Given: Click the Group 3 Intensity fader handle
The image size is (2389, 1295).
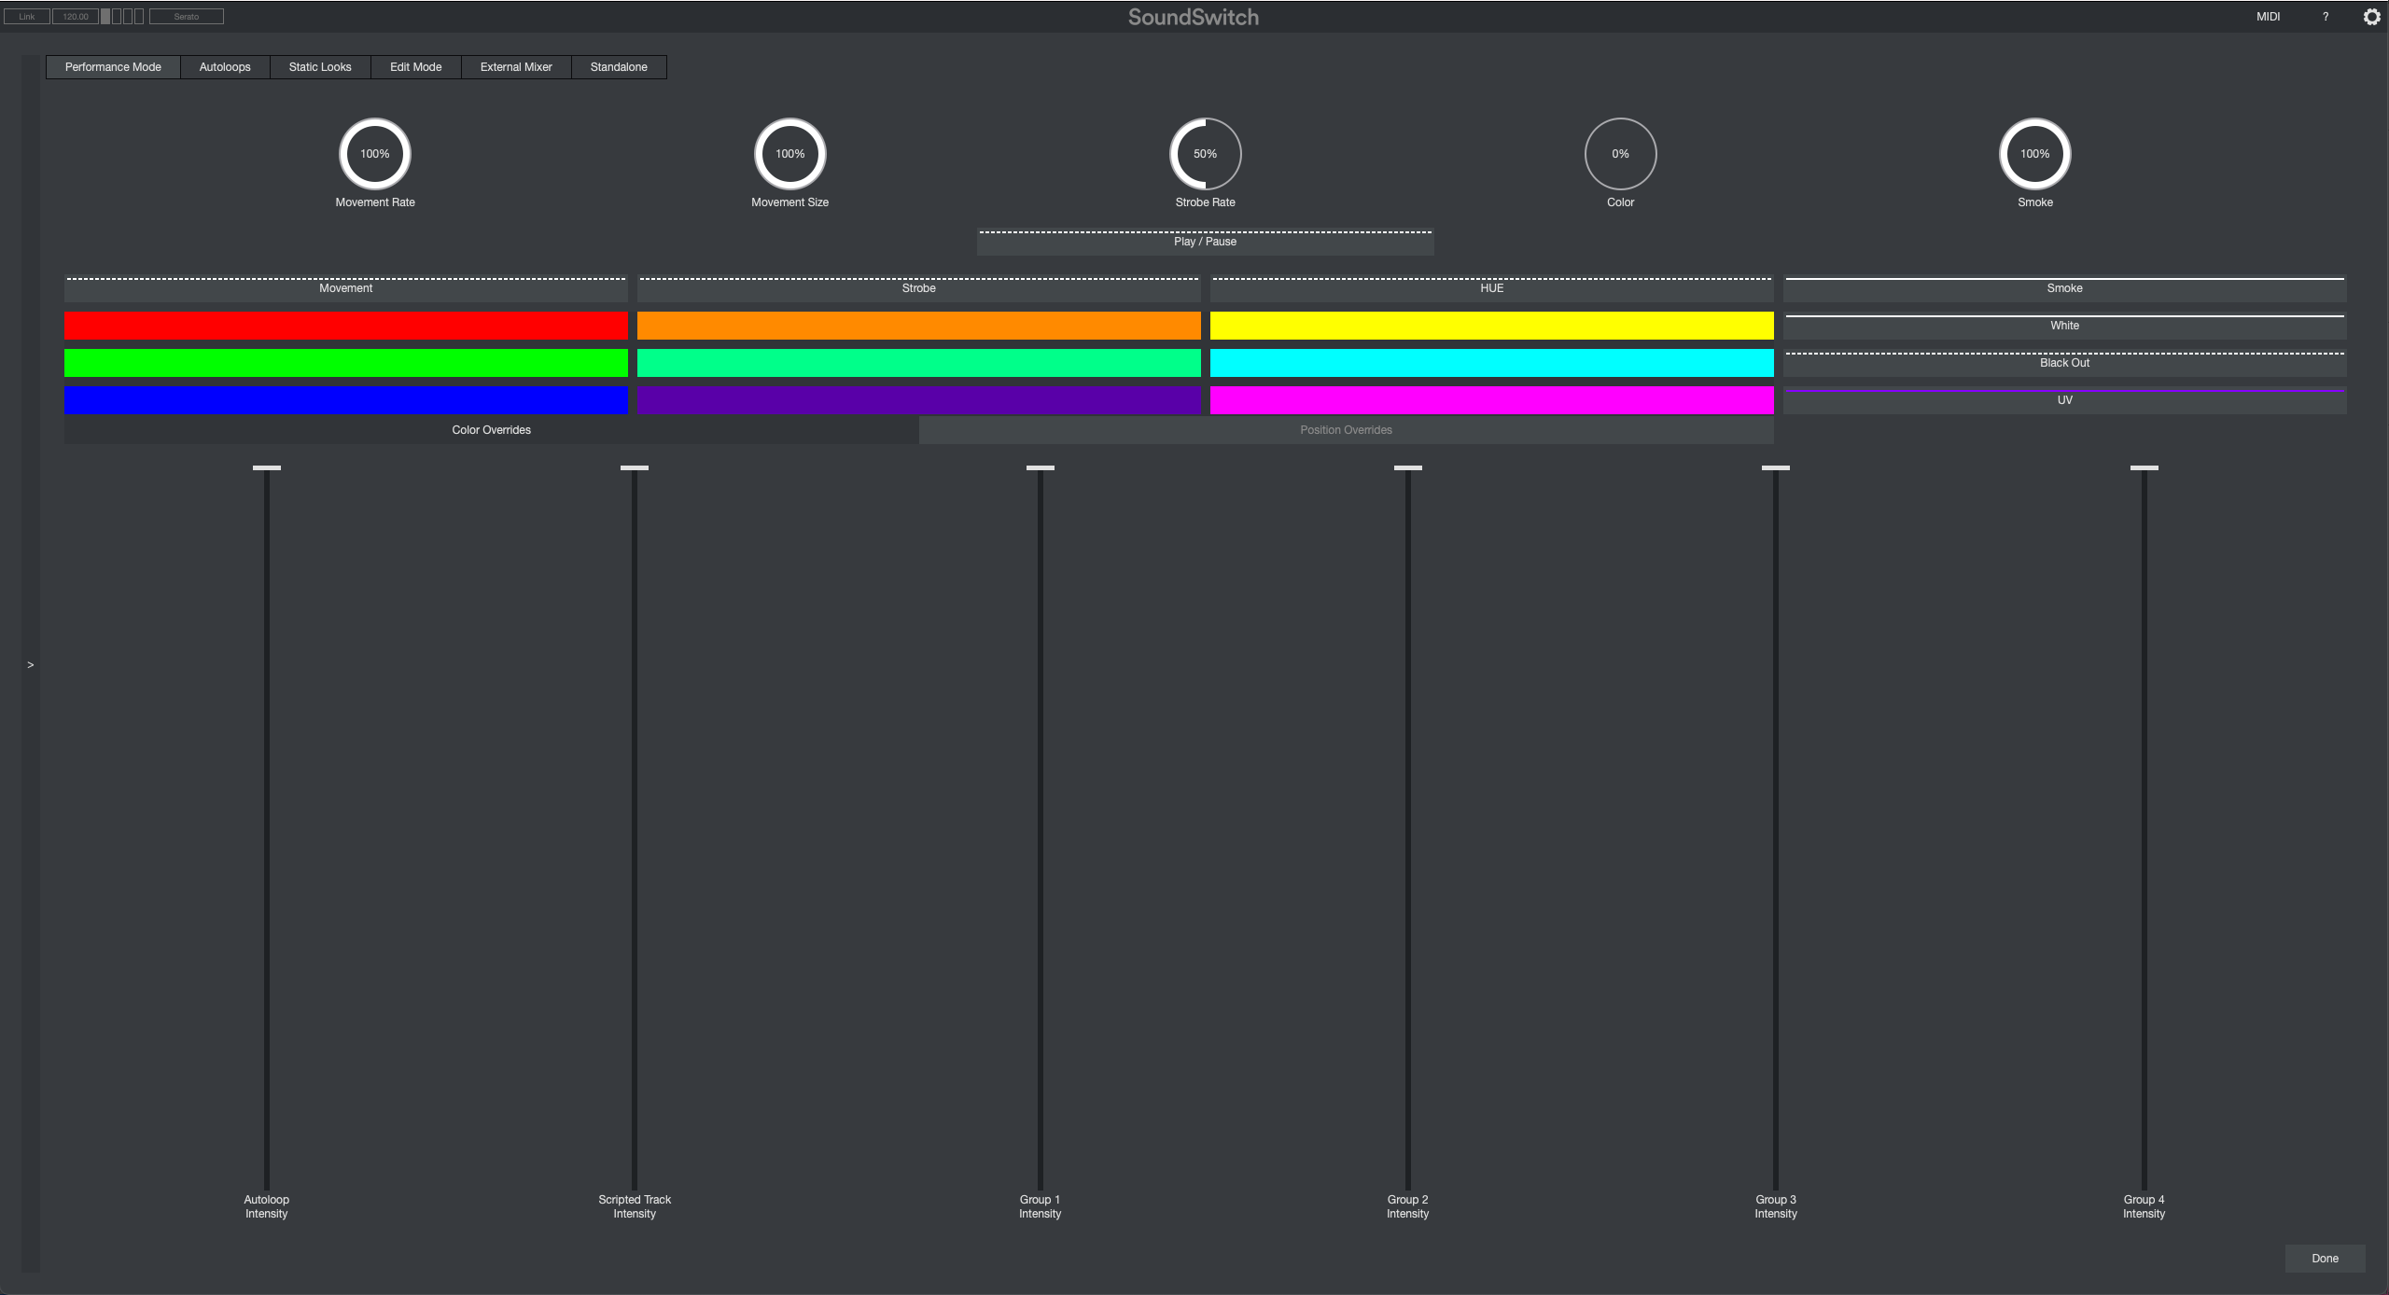Looking at the screenshot, I should 1776,468.
